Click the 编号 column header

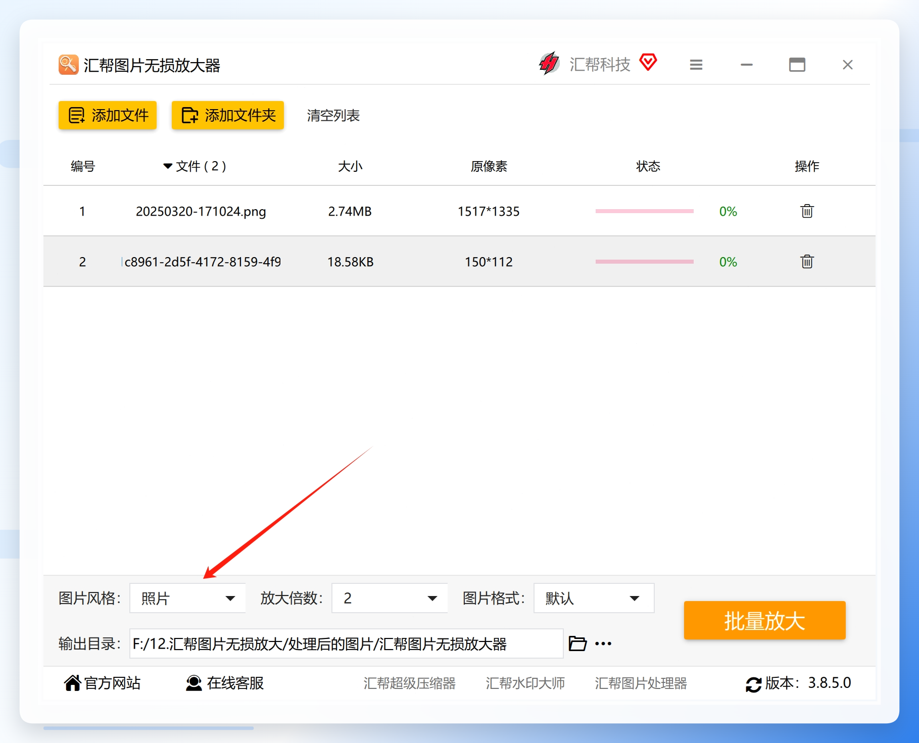(x=83, y=166)
